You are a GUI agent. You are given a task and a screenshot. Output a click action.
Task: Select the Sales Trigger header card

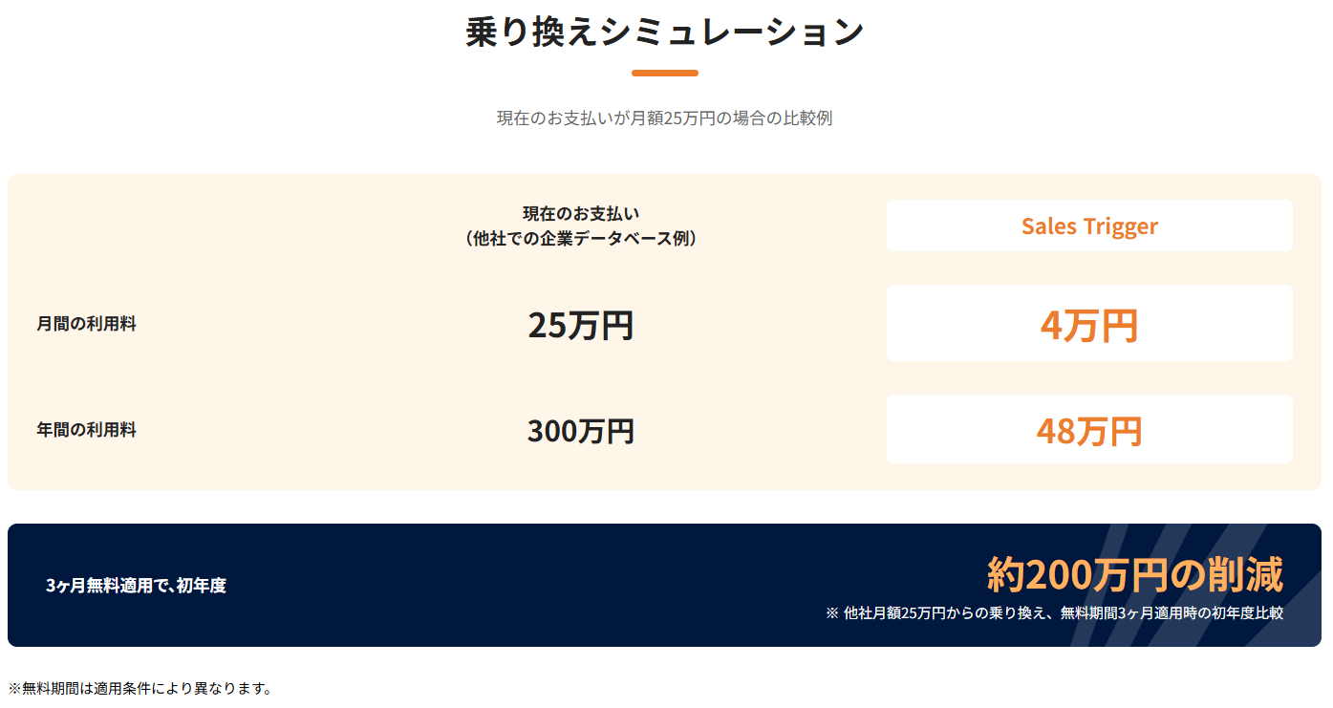pos(1089,225)
